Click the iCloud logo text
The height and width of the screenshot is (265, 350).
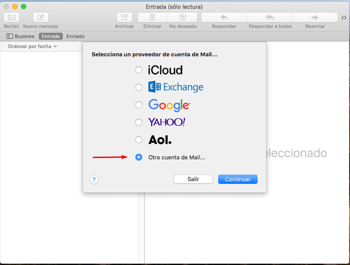coord(165,70)
